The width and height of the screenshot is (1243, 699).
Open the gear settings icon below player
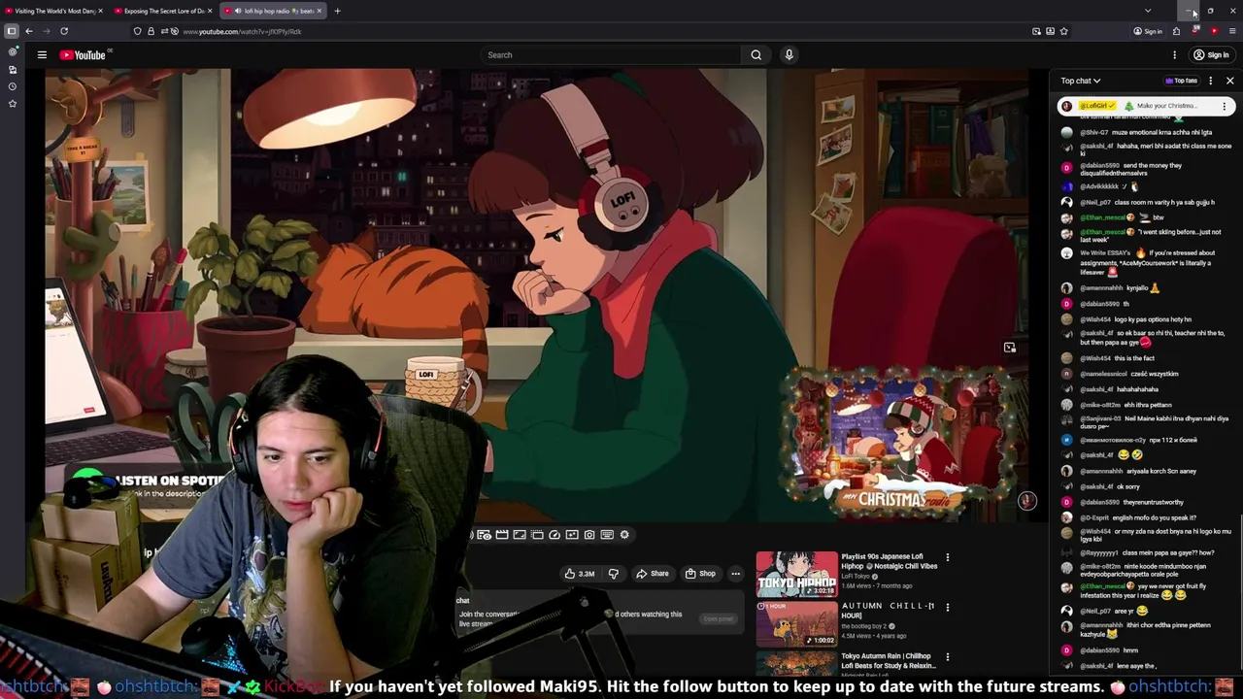pos(624,535)
